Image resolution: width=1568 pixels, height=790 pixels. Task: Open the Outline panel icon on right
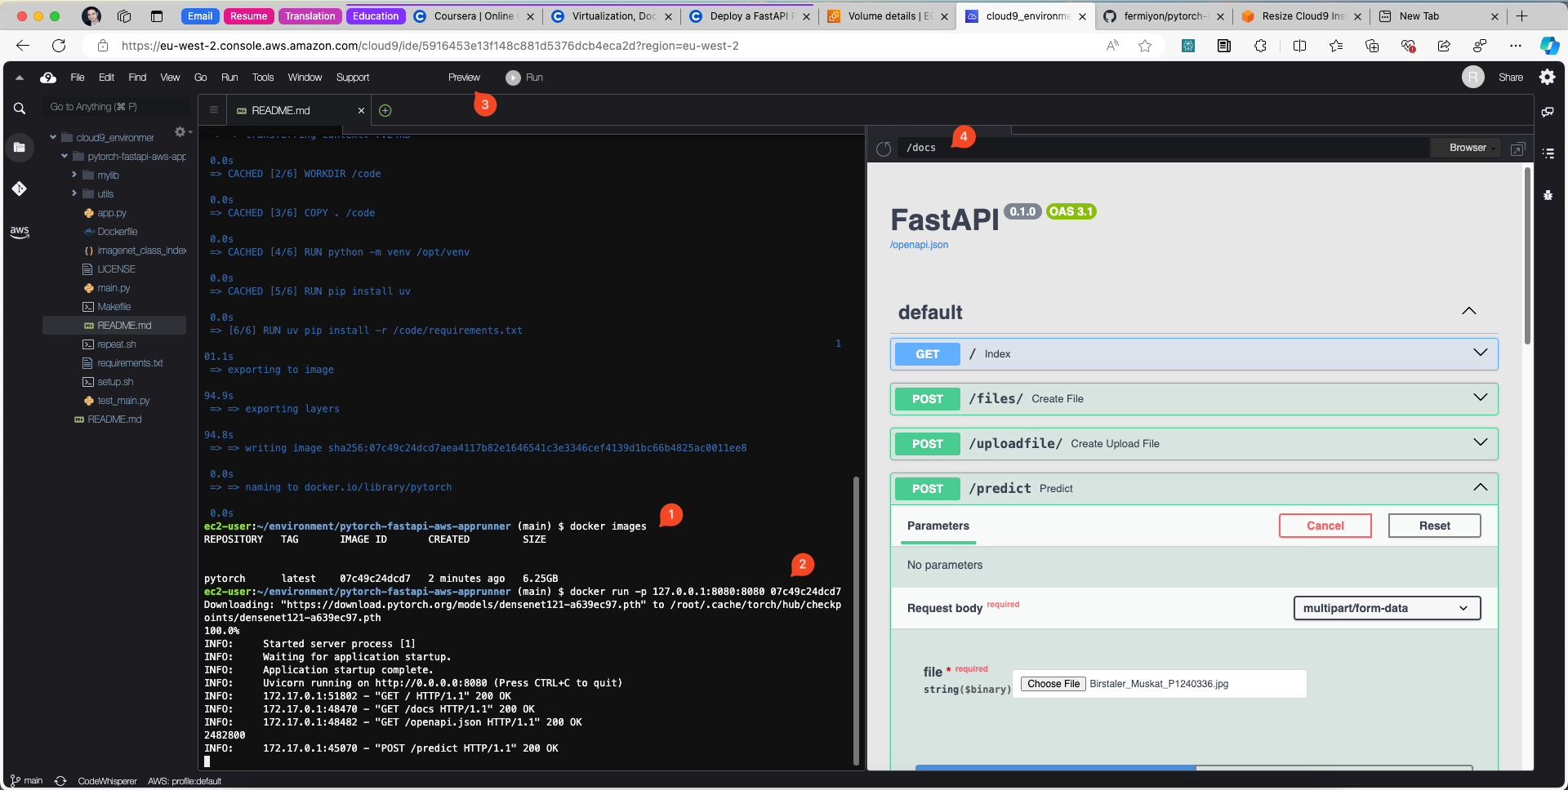click(x=1548, y=153)
